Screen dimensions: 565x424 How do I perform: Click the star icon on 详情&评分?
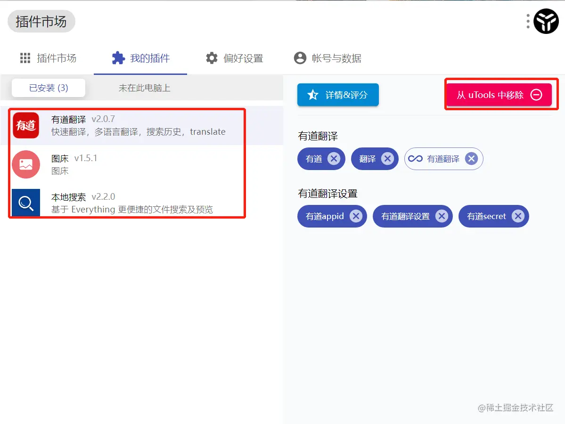tap(313, 95)
